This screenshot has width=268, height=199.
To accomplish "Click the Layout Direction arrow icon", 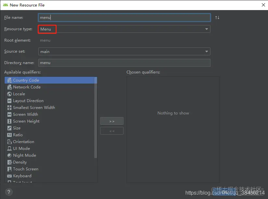I will tap(9, 100).
